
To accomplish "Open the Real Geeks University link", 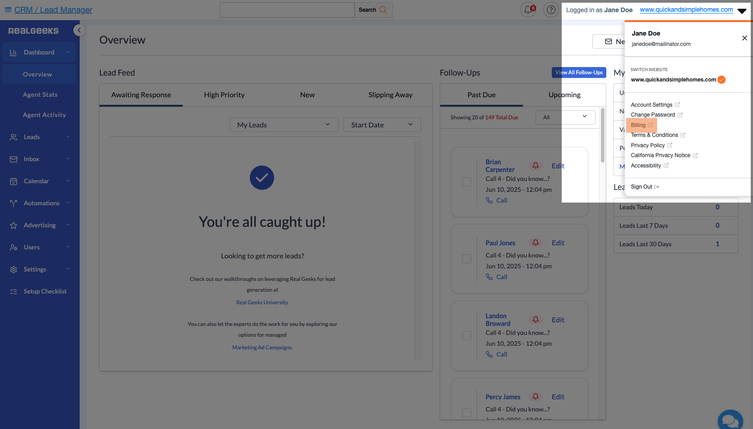I will tap(262, 303).
